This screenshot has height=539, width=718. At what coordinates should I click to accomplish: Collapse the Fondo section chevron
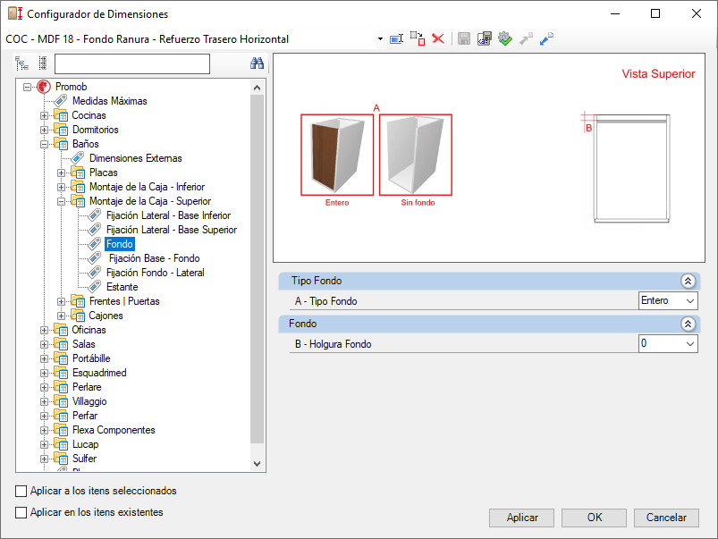[688, 324]
